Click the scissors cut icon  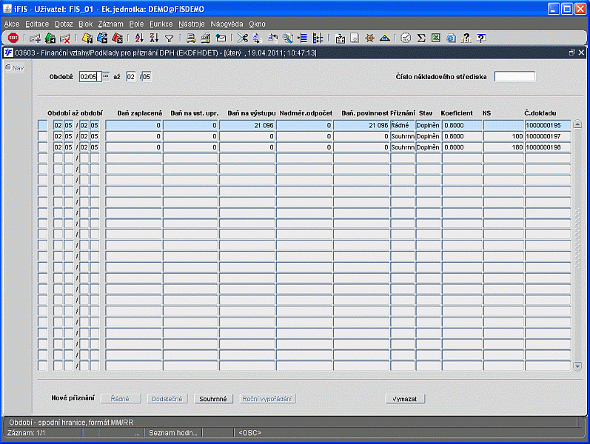tap(243, 38)
